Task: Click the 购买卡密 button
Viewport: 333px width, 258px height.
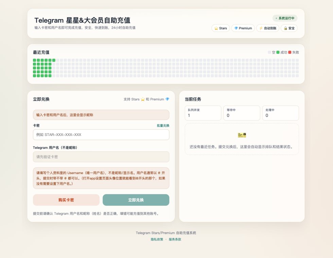Action: pyautogui.click(x=66, y=200)
